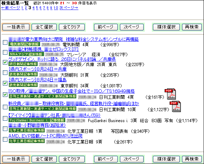Viewport: 204px width, 164px height.
Task: Click top 媒体選択 button
Action: coord(166,27)
